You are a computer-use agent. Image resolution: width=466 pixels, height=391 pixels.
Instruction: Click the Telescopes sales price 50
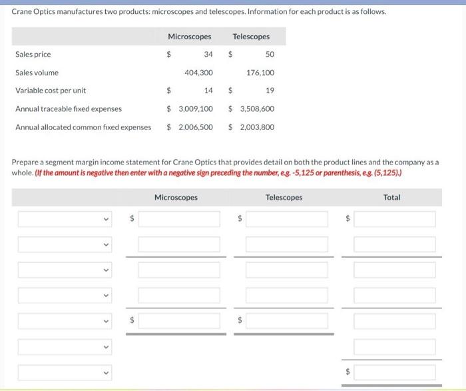click(x=270, y=55)
